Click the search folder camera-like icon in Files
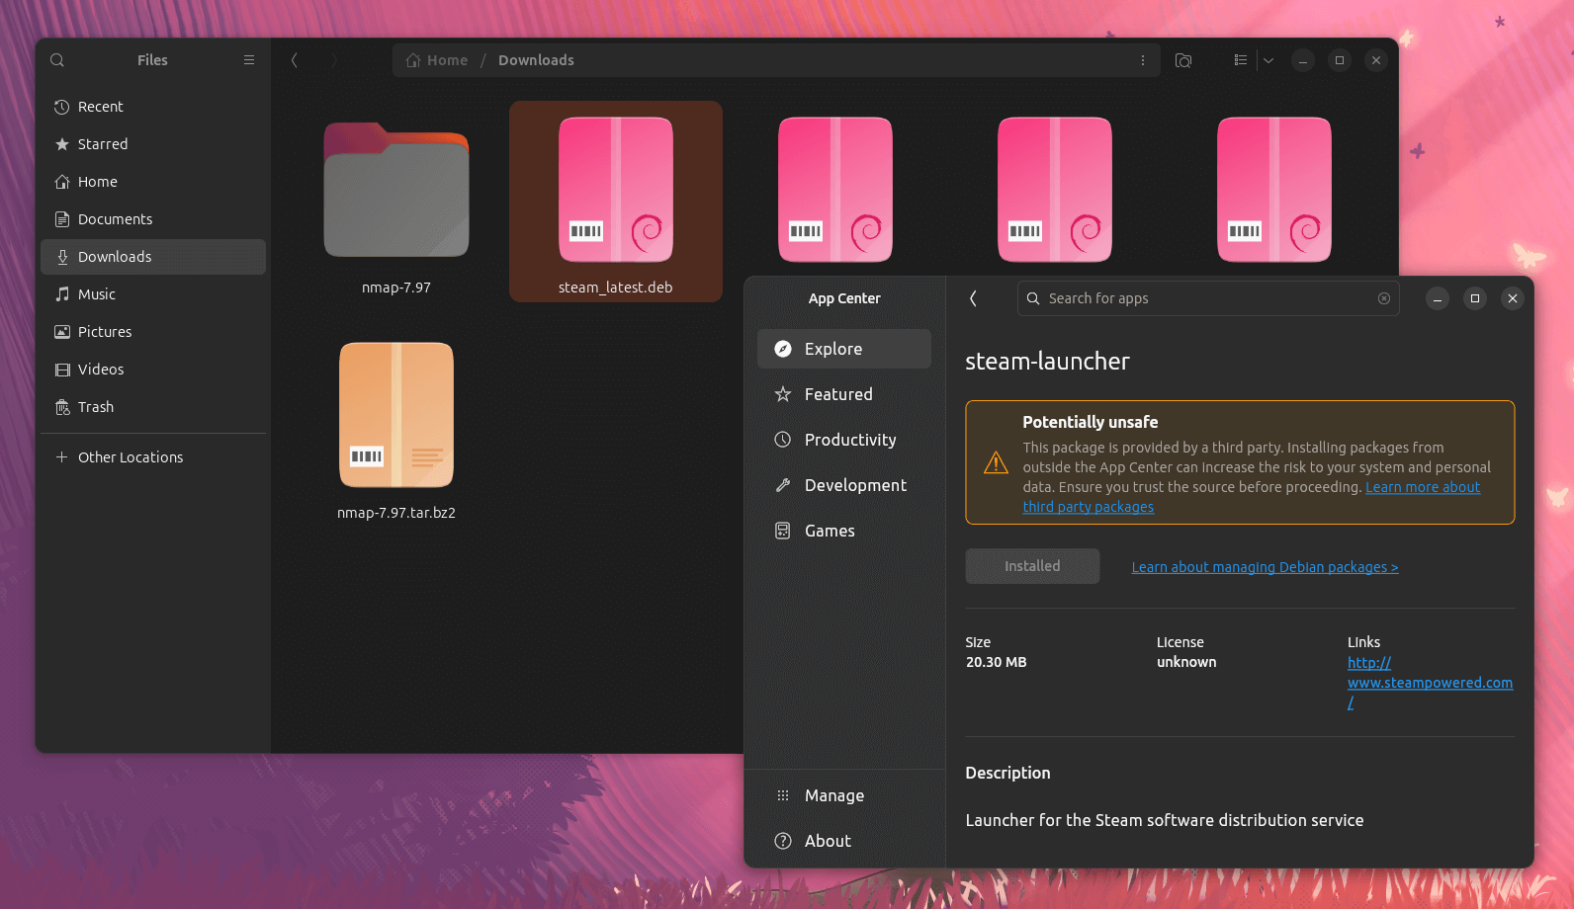The height and width of the screenshot is (909, 1574). point(1183,60)
